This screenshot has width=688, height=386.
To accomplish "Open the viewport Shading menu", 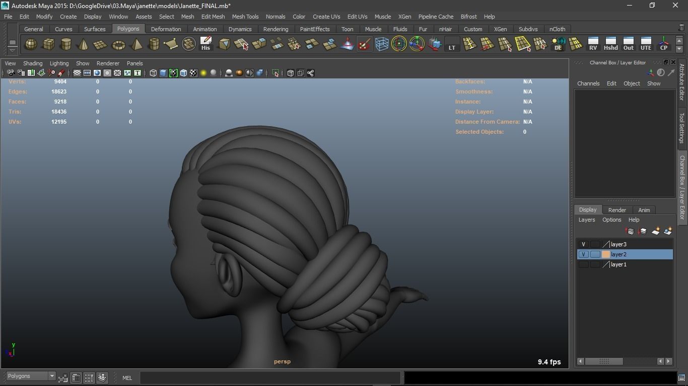I will coord(33,63).
